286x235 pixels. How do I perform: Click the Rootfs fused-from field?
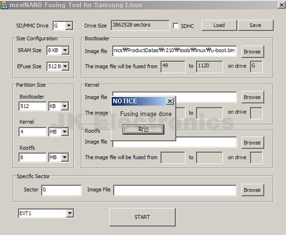tap(173, 158)
